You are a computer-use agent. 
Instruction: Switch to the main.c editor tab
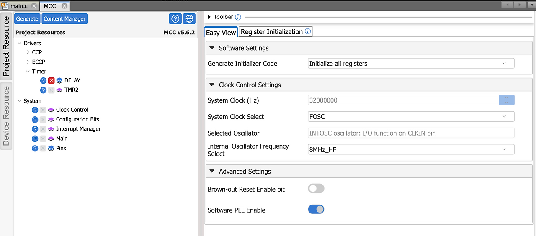tap(18, 6)
